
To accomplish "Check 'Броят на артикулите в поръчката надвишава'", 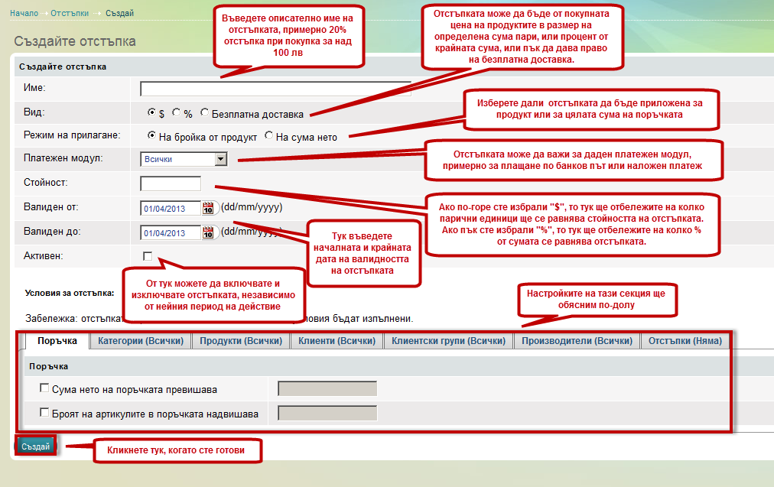I will (x=44, y=413).
